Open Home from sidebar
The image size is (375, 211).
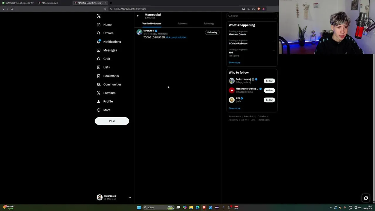click(104, 25)
